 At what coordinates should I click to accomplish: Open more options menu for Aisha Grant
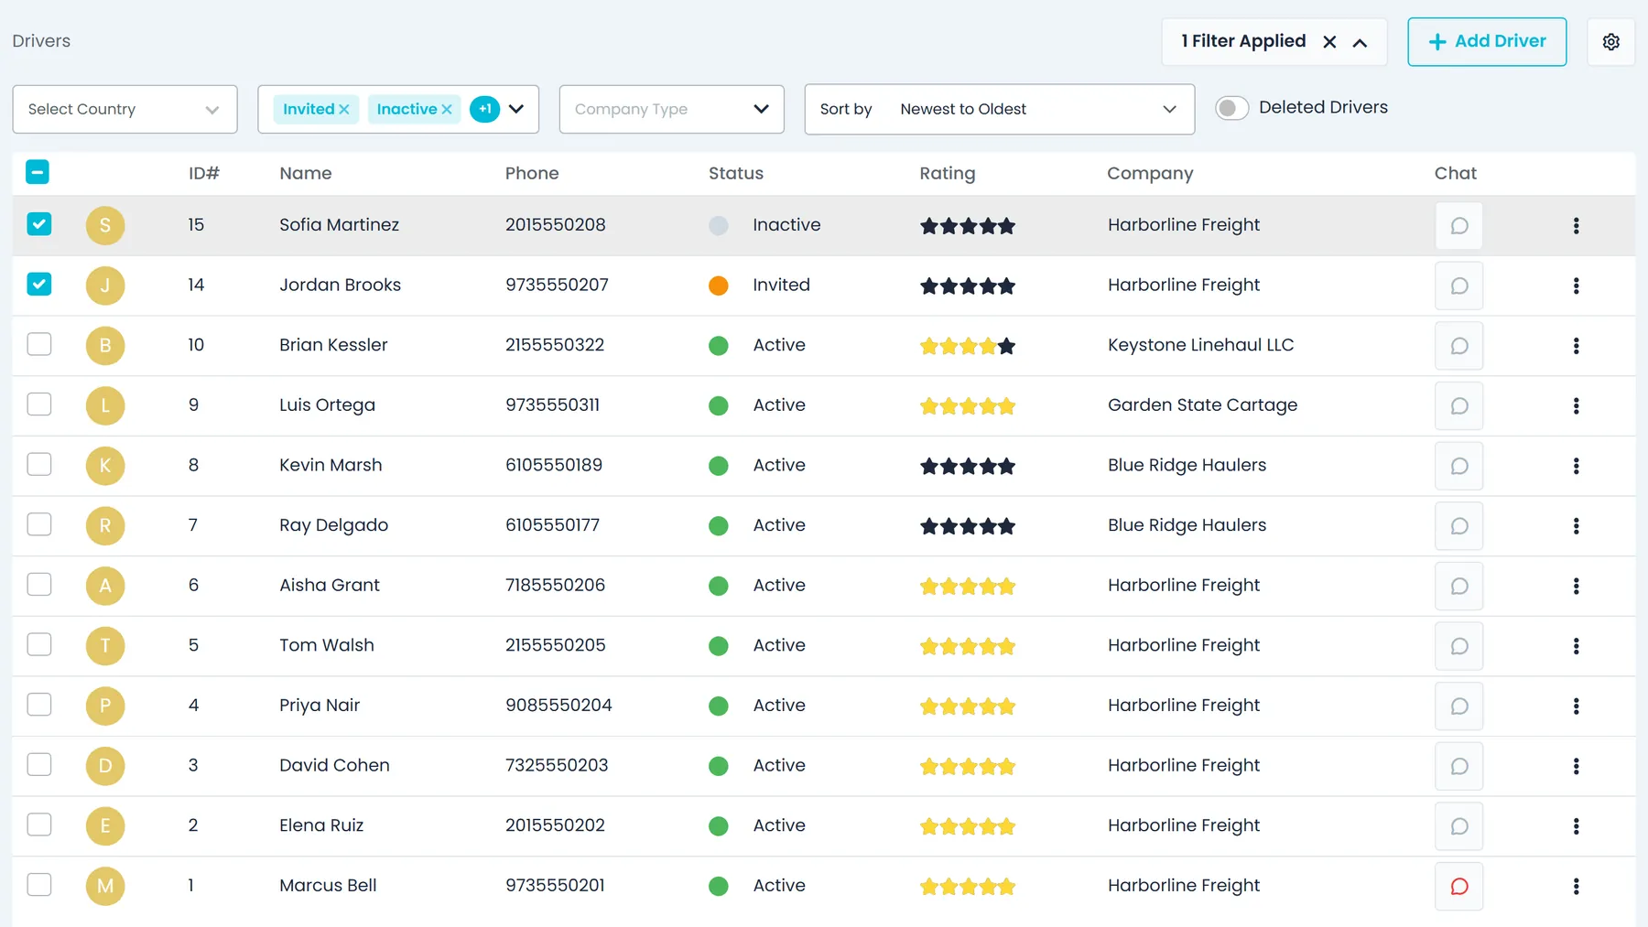[x=1576, y=586]
